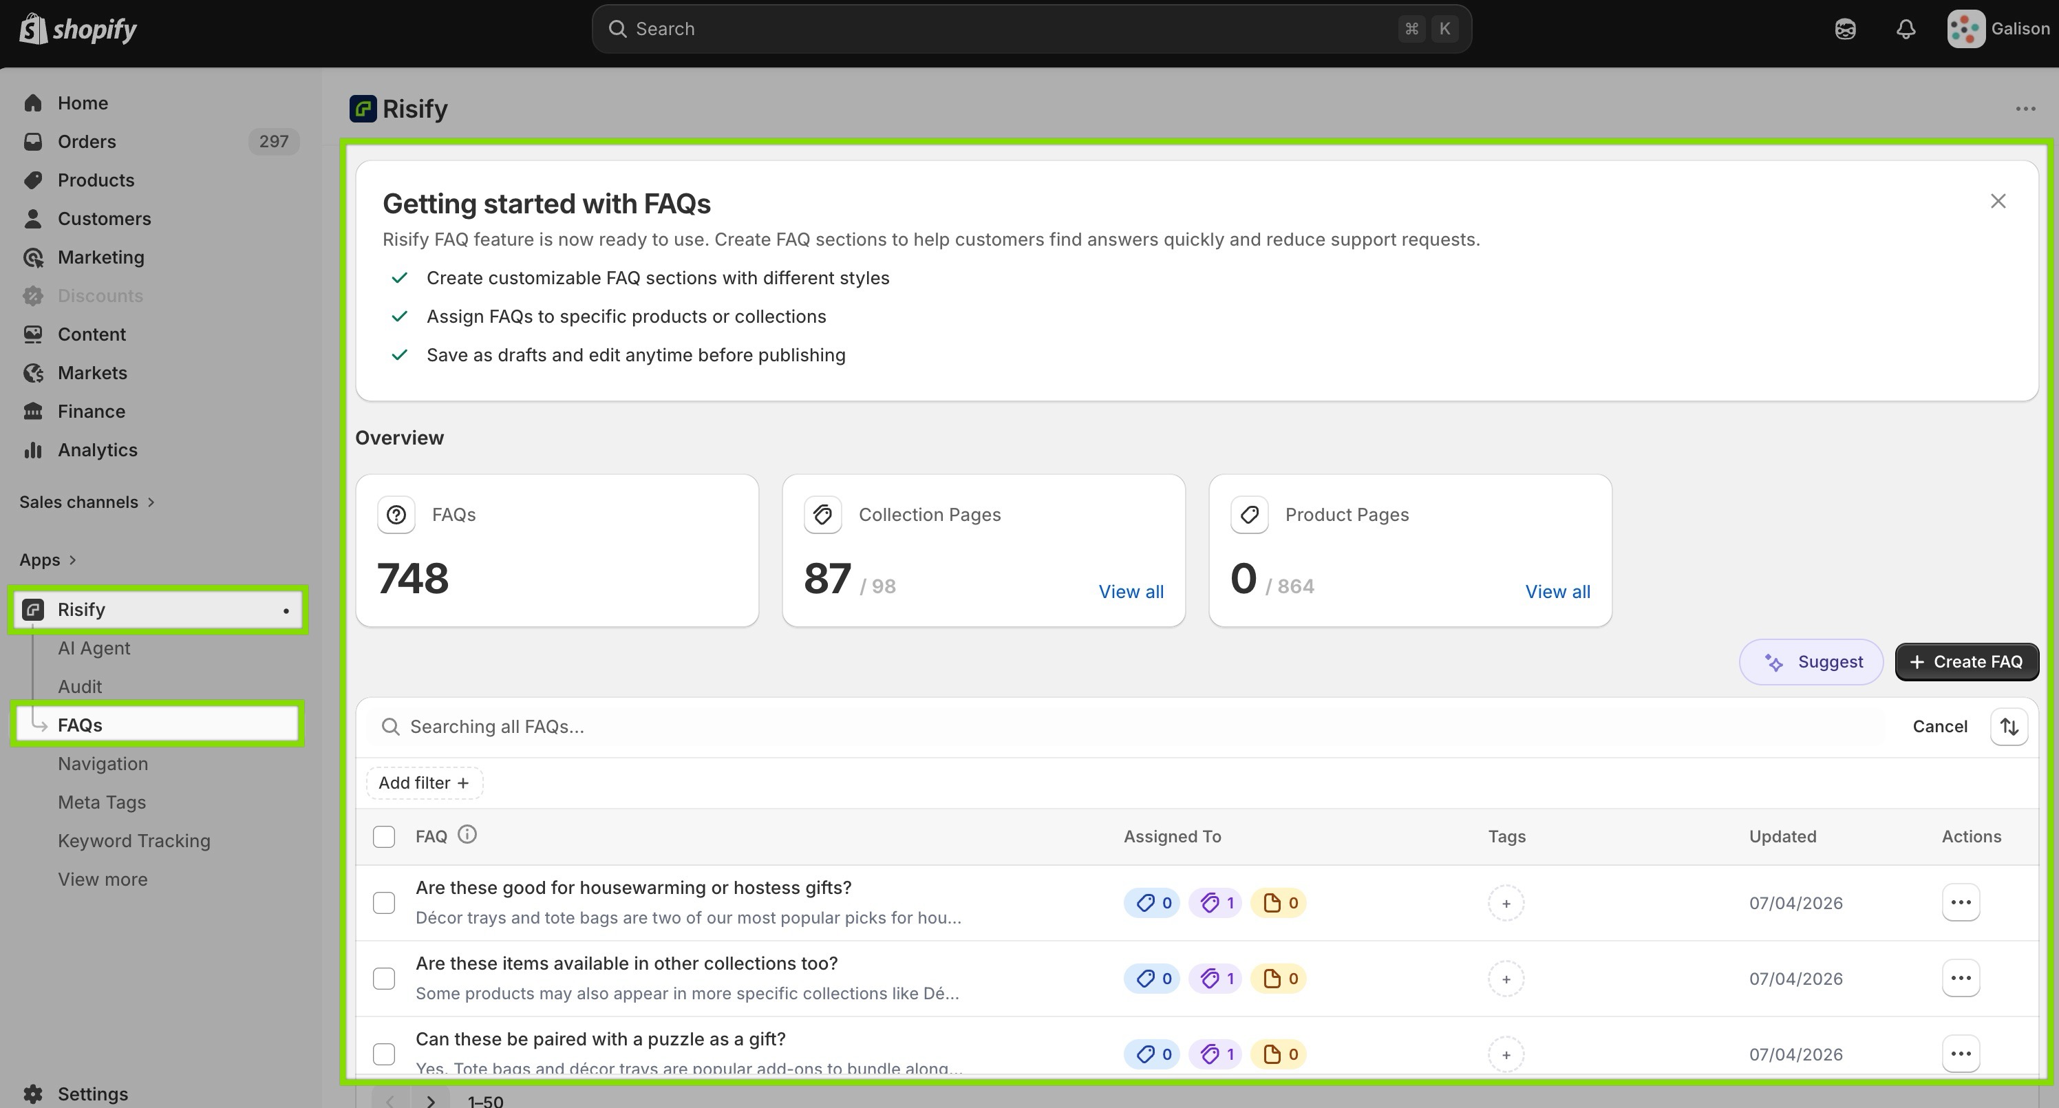This screenshot has height=1108, width=2059.
Task: Click the Create FAQ button
Action: coord(1966,662)
